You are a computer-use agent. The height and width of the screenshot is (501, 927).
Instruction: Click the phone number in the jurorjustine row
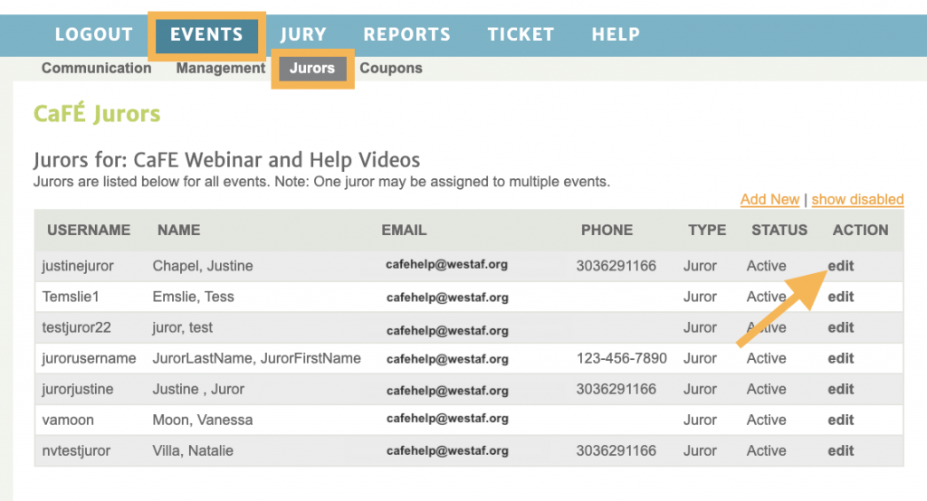coord(616,389)
